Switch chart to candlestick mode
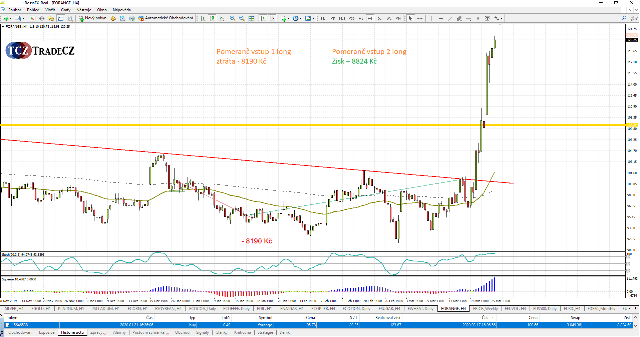This screenshot has height=337, width=640. coord(212,18)
